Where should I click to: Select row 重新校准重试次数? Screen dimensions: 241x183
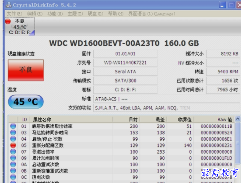[121, 171]
